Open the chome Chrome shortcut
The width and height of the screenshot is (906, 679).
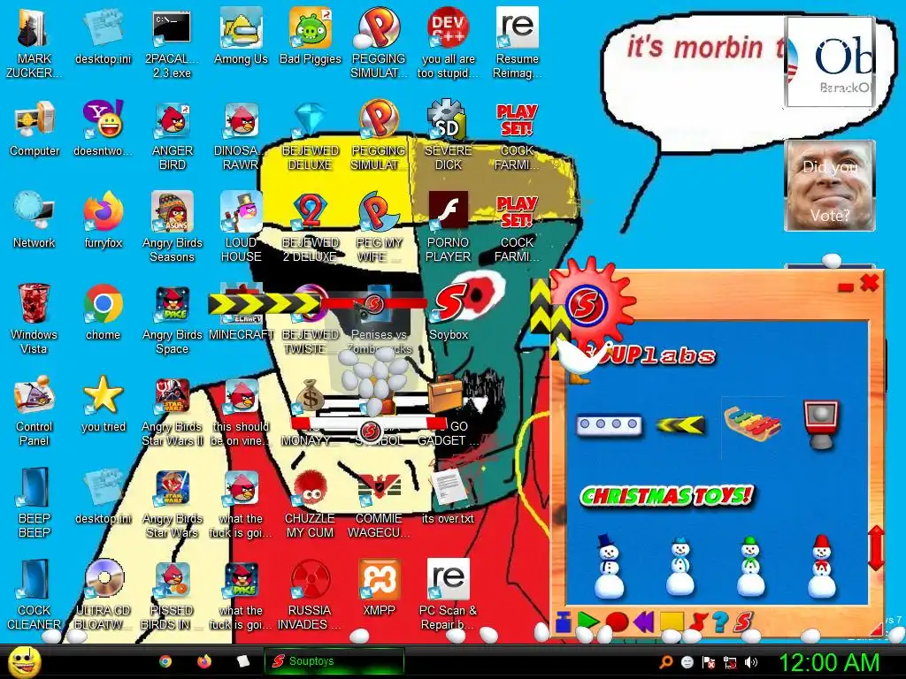[103, 312]
